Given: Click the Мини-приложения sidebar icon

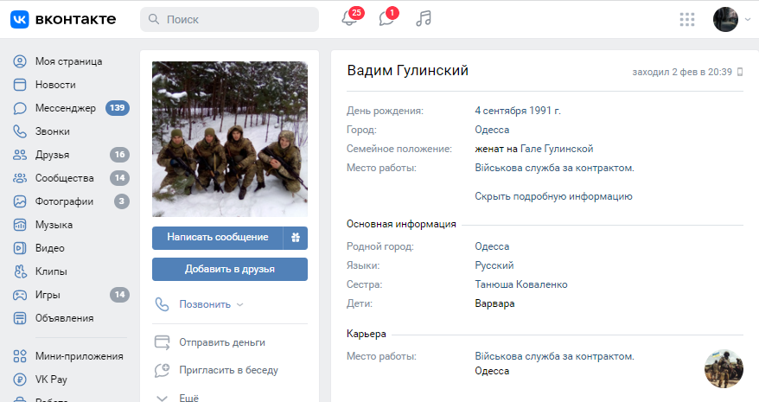Looking at the screenshot, I should click(20, 356).
